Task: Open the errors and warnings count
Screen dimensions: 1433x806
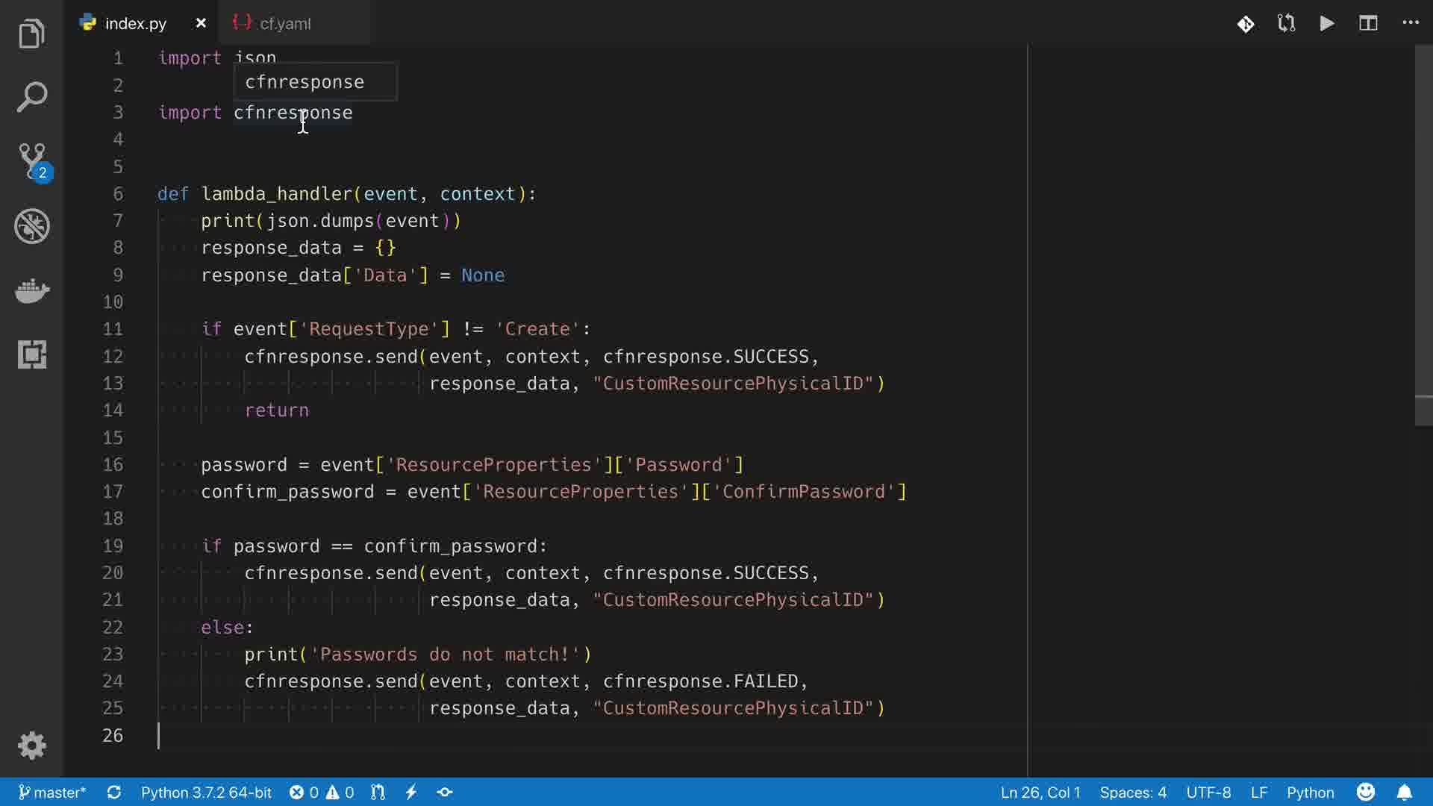Action: coord(322,792)
